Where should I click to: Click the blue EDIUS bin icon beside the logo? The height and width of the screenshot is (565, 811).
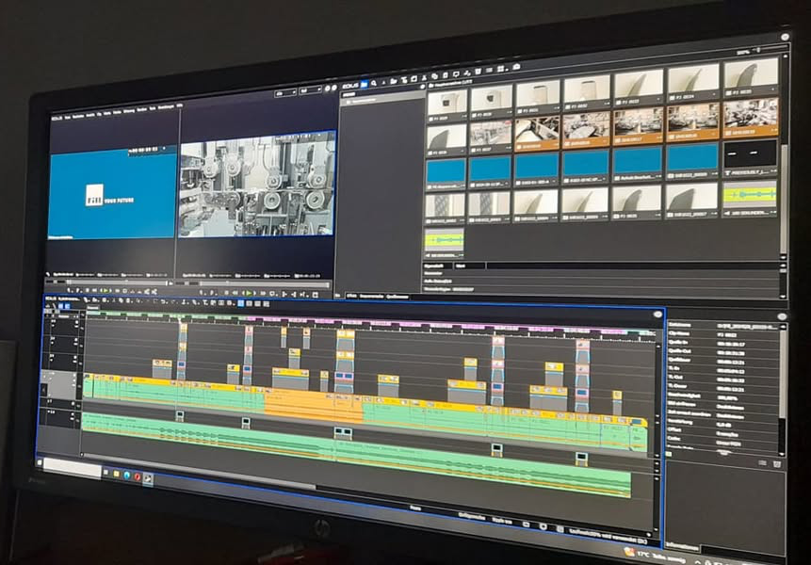tap(365, 83)
